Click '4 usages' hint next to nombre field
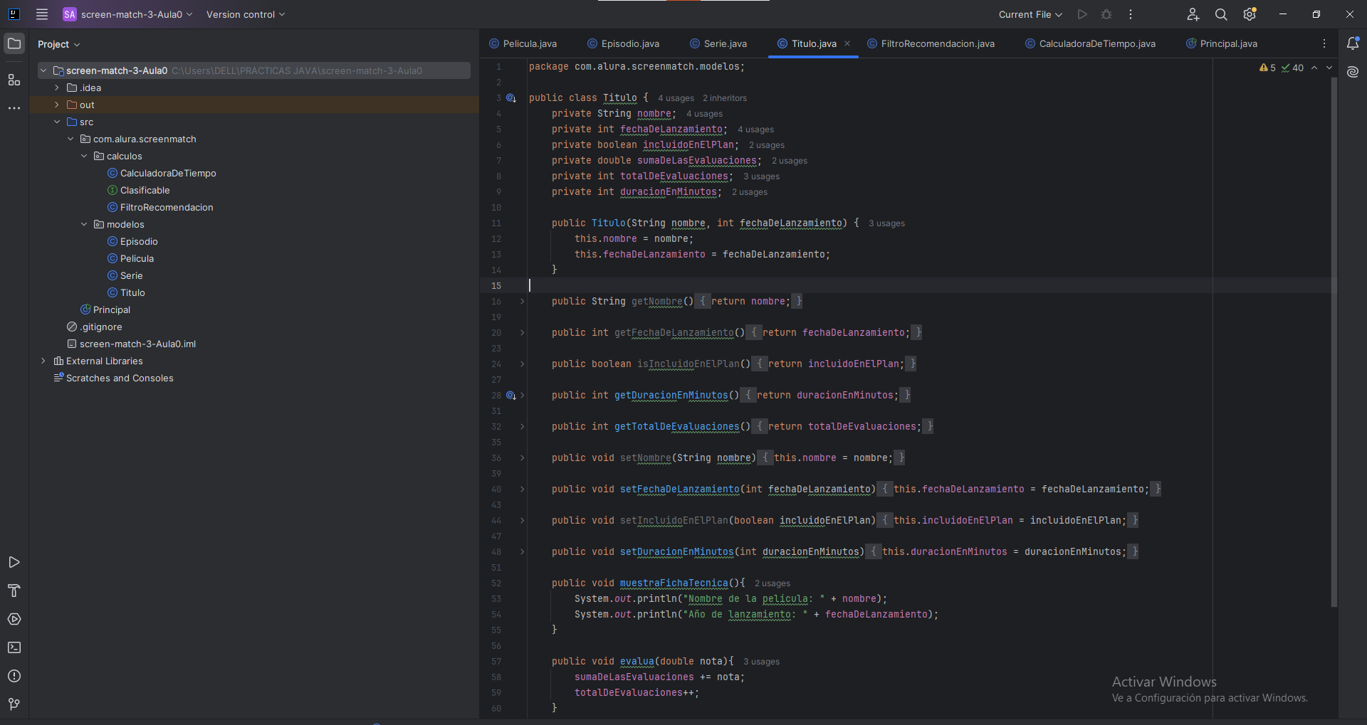1367x725 pixels. (704, 114)
